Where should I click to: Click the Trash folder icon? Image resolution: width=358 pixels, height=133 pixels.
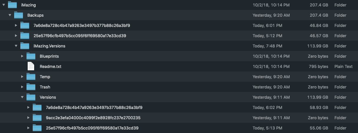click(x=31, y=87)
